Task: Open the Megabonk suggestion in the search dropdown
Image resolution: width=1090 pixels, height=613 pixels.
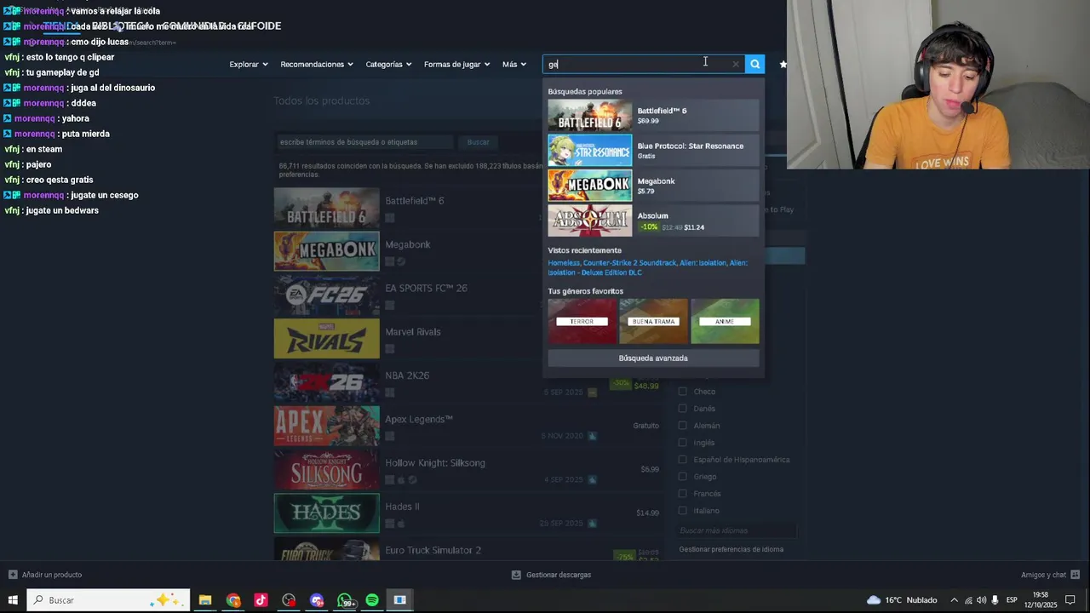Action: (653, 186)
